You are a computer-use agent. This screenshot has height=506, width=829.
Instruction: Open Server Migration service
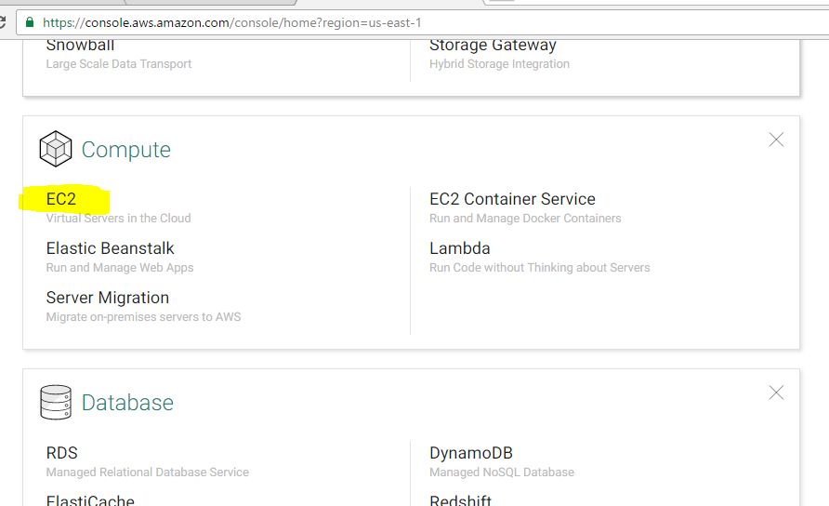(107, 298)
